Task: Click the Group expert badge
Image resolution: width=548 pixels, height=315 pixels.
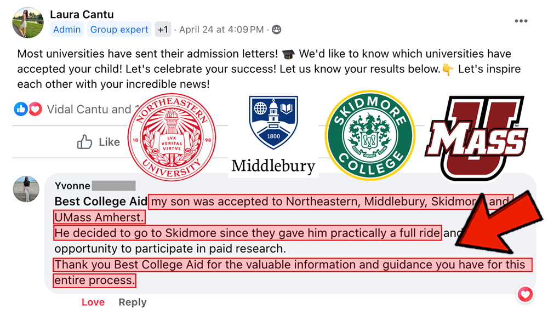Action: (119, 30)
